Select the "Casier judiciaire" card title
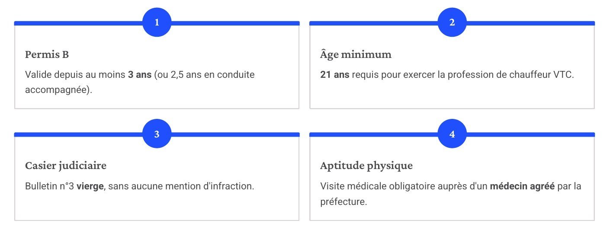Screen dimensions: 610x230 (x=66, y=166)
